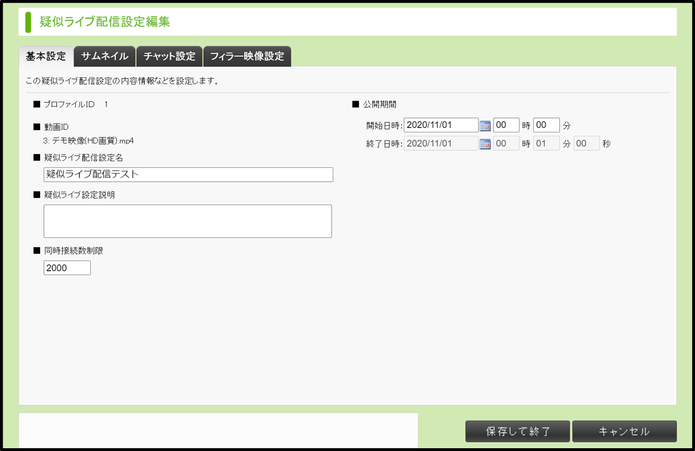Click the 同時接続数制限 label
The height and width of the screenshot is (451, 695).
(x=73, y=251)
